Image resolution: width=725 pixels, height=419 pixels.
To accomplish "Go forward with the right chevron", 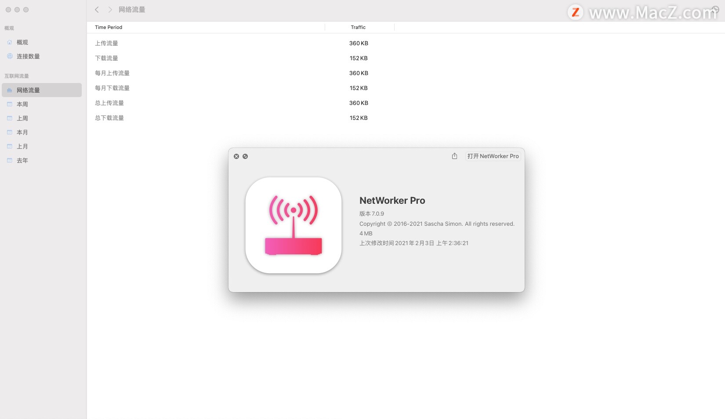I will point(110,10).
